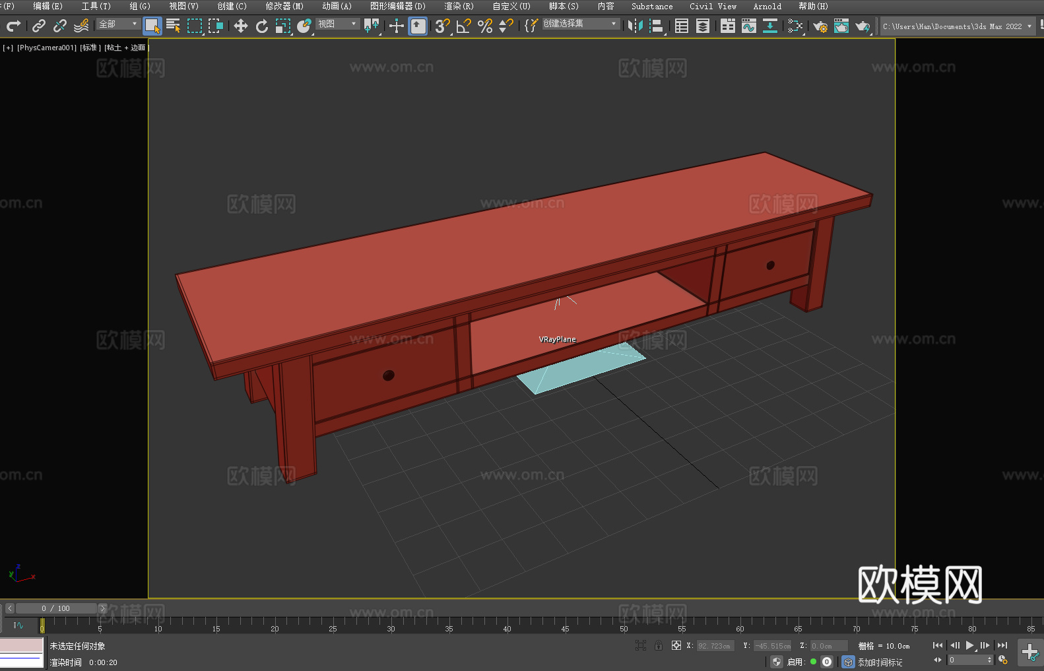The width and height of the screenshot is (1044, 671).
Task: Activate the Select Object tool
Action: (152, 26)
